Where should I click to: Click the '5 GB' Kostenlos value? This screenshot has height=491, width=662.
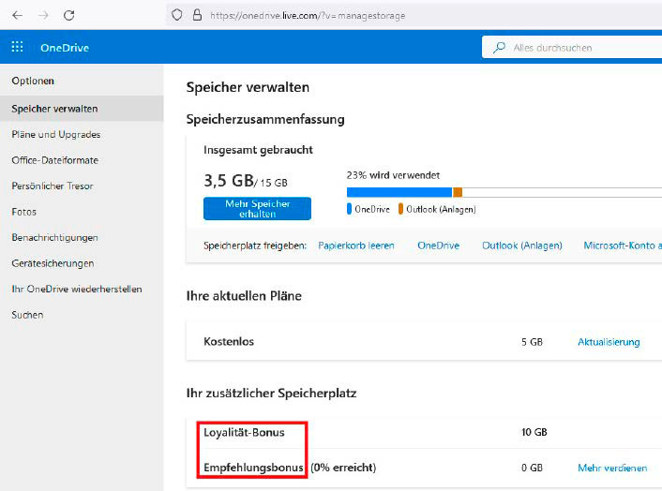point(532,342)
